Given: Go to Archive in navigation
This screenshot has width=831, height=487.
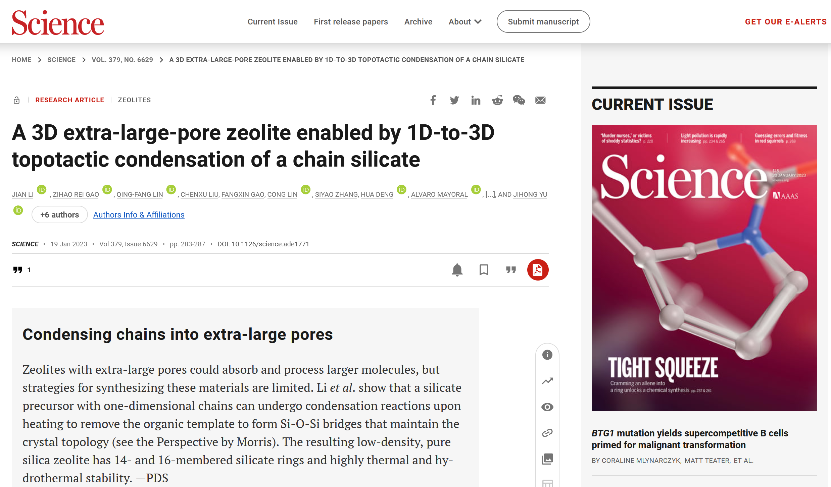Looking at the screenshot, I should (x=418, y=22).
